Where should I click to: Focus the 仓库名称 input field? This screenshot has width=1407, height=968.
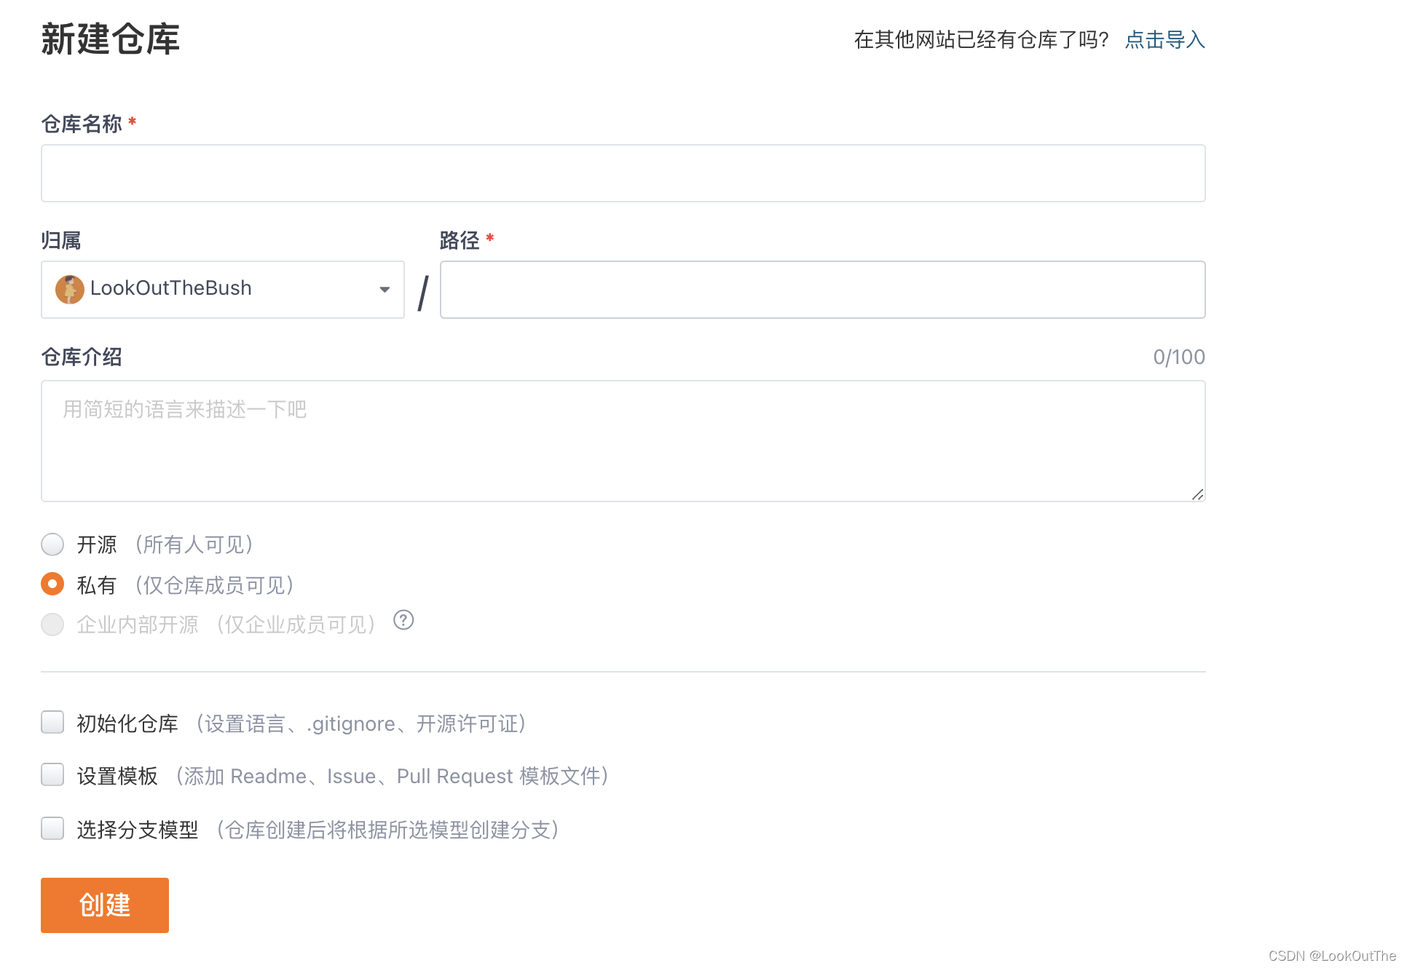623,173
